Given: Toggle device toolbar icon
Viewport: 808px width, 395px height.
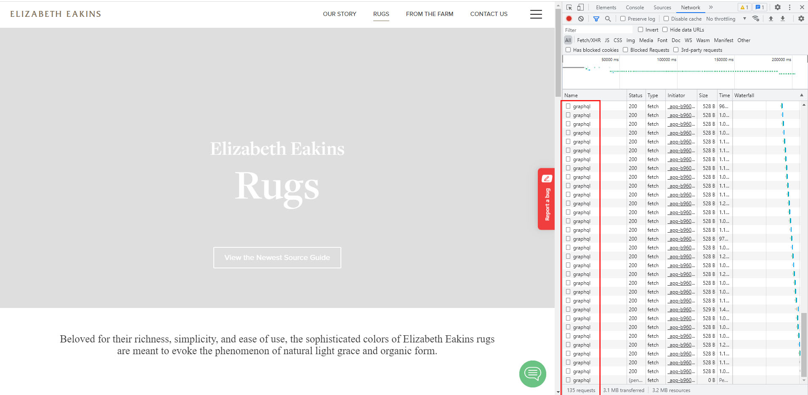Looking at the screenshot, I should tap(580, 7).
